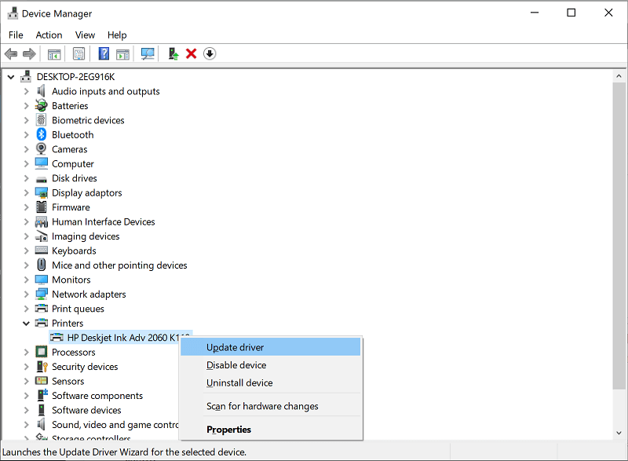This screenshot has width=628, height=461.
Task: Click the Sensors category icon
Action: [42, 380]
